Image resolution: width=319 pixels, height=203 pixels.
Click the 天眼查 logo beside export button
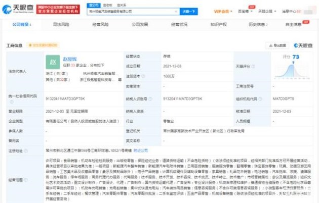coord(303,45)
